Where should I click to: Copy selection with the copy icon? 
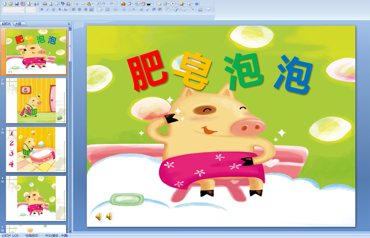[83, 4]
